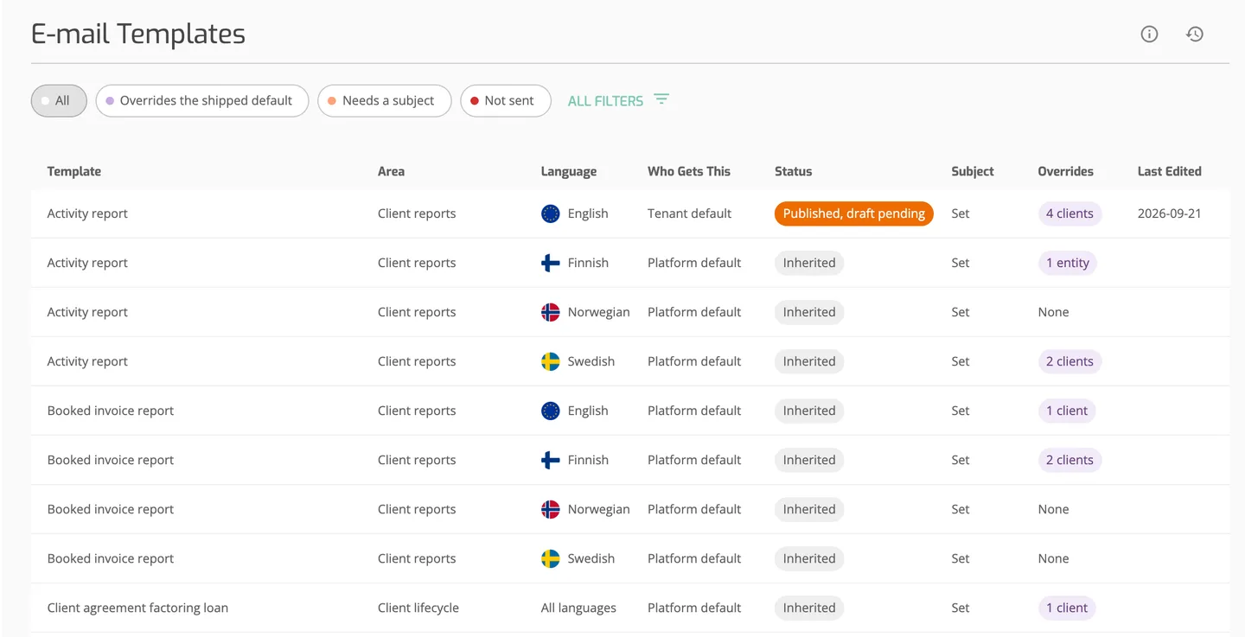
Task: Click the filter lines icon beside ALL FILTERS
Action: point(661,100)
